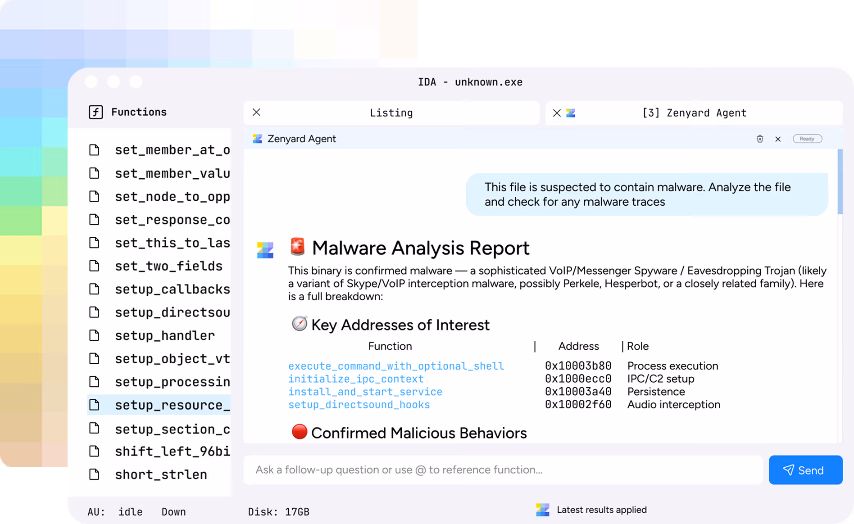Click the Zenyard icon in the status bar
This screenshot has height=524, width=854.
[x=542, y=509]
